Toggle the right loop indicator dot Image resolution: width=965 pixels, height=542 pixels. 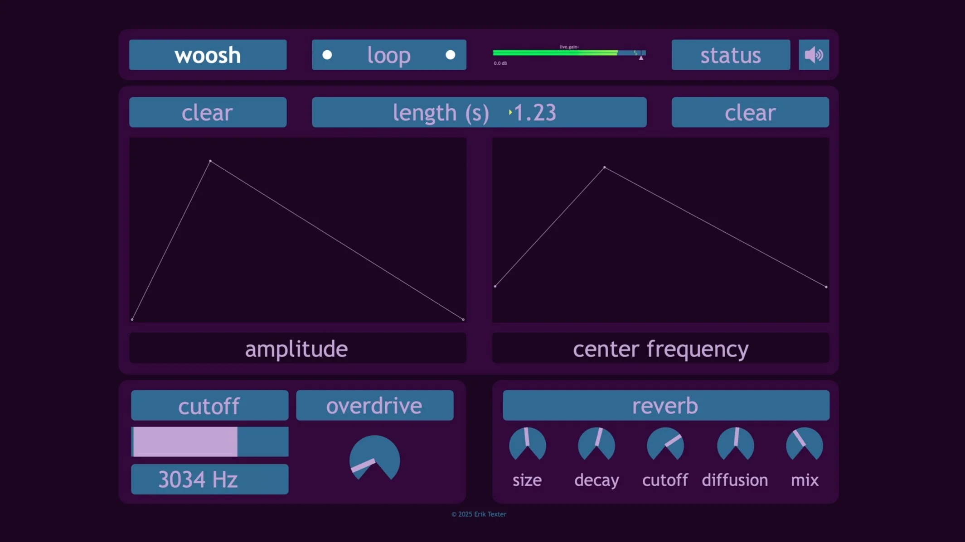click(x=450, y=55)
